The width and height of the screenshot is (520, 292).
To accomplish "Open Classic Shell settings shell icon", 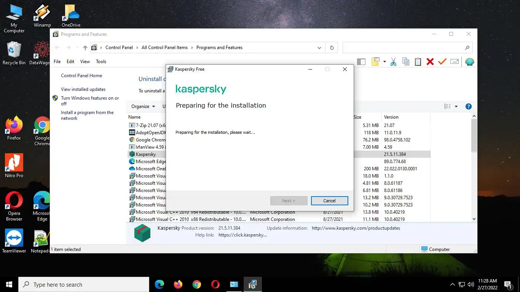I will pyautogui.click(x=470, y=62).
